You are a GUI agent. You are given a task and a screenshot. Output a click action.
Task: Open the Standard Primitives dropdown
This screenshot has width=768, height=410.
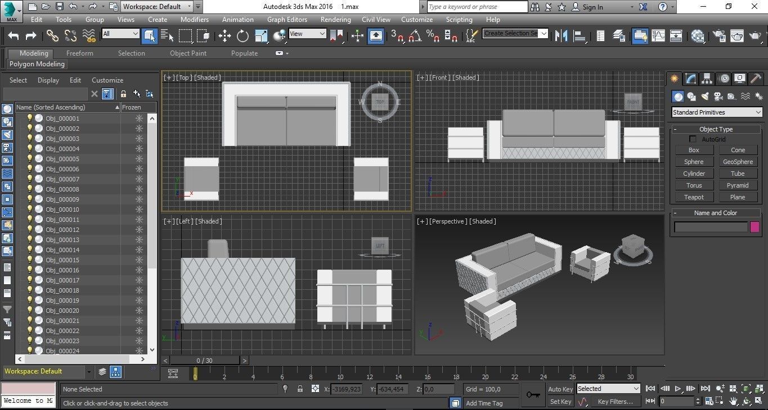[717, 112]
